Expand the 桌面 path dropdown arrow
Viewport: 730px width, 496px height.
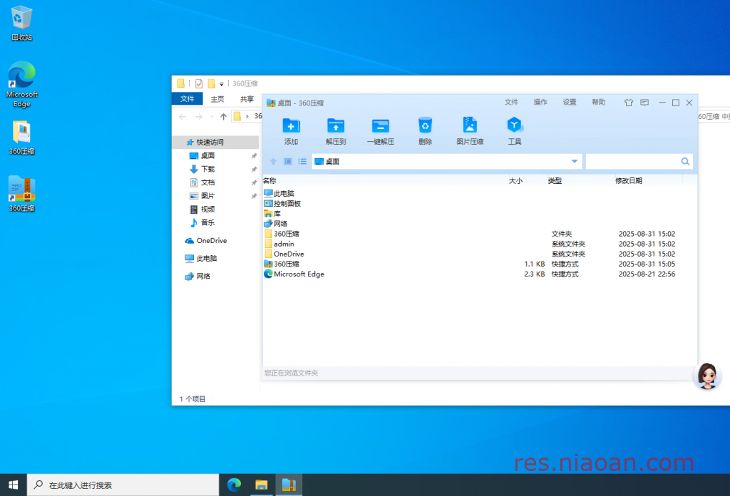point(575,162)
